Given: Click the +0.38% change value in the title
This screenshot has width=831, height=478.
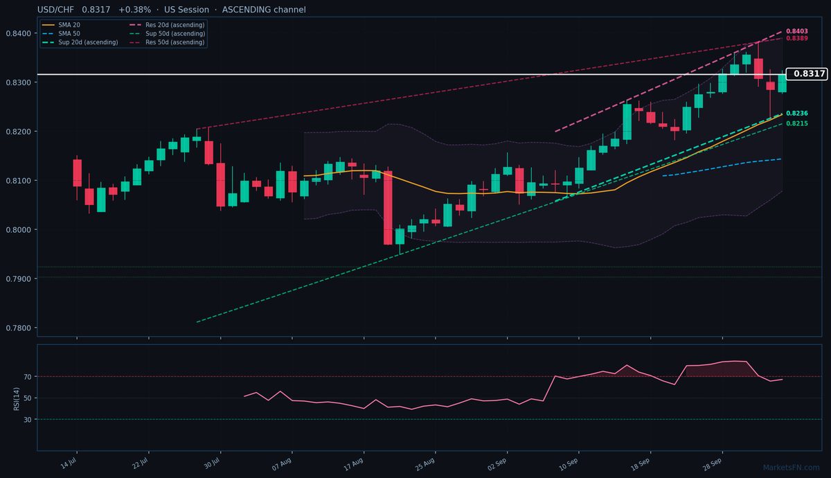Looking at the screenshot, I should coord(134,10).
